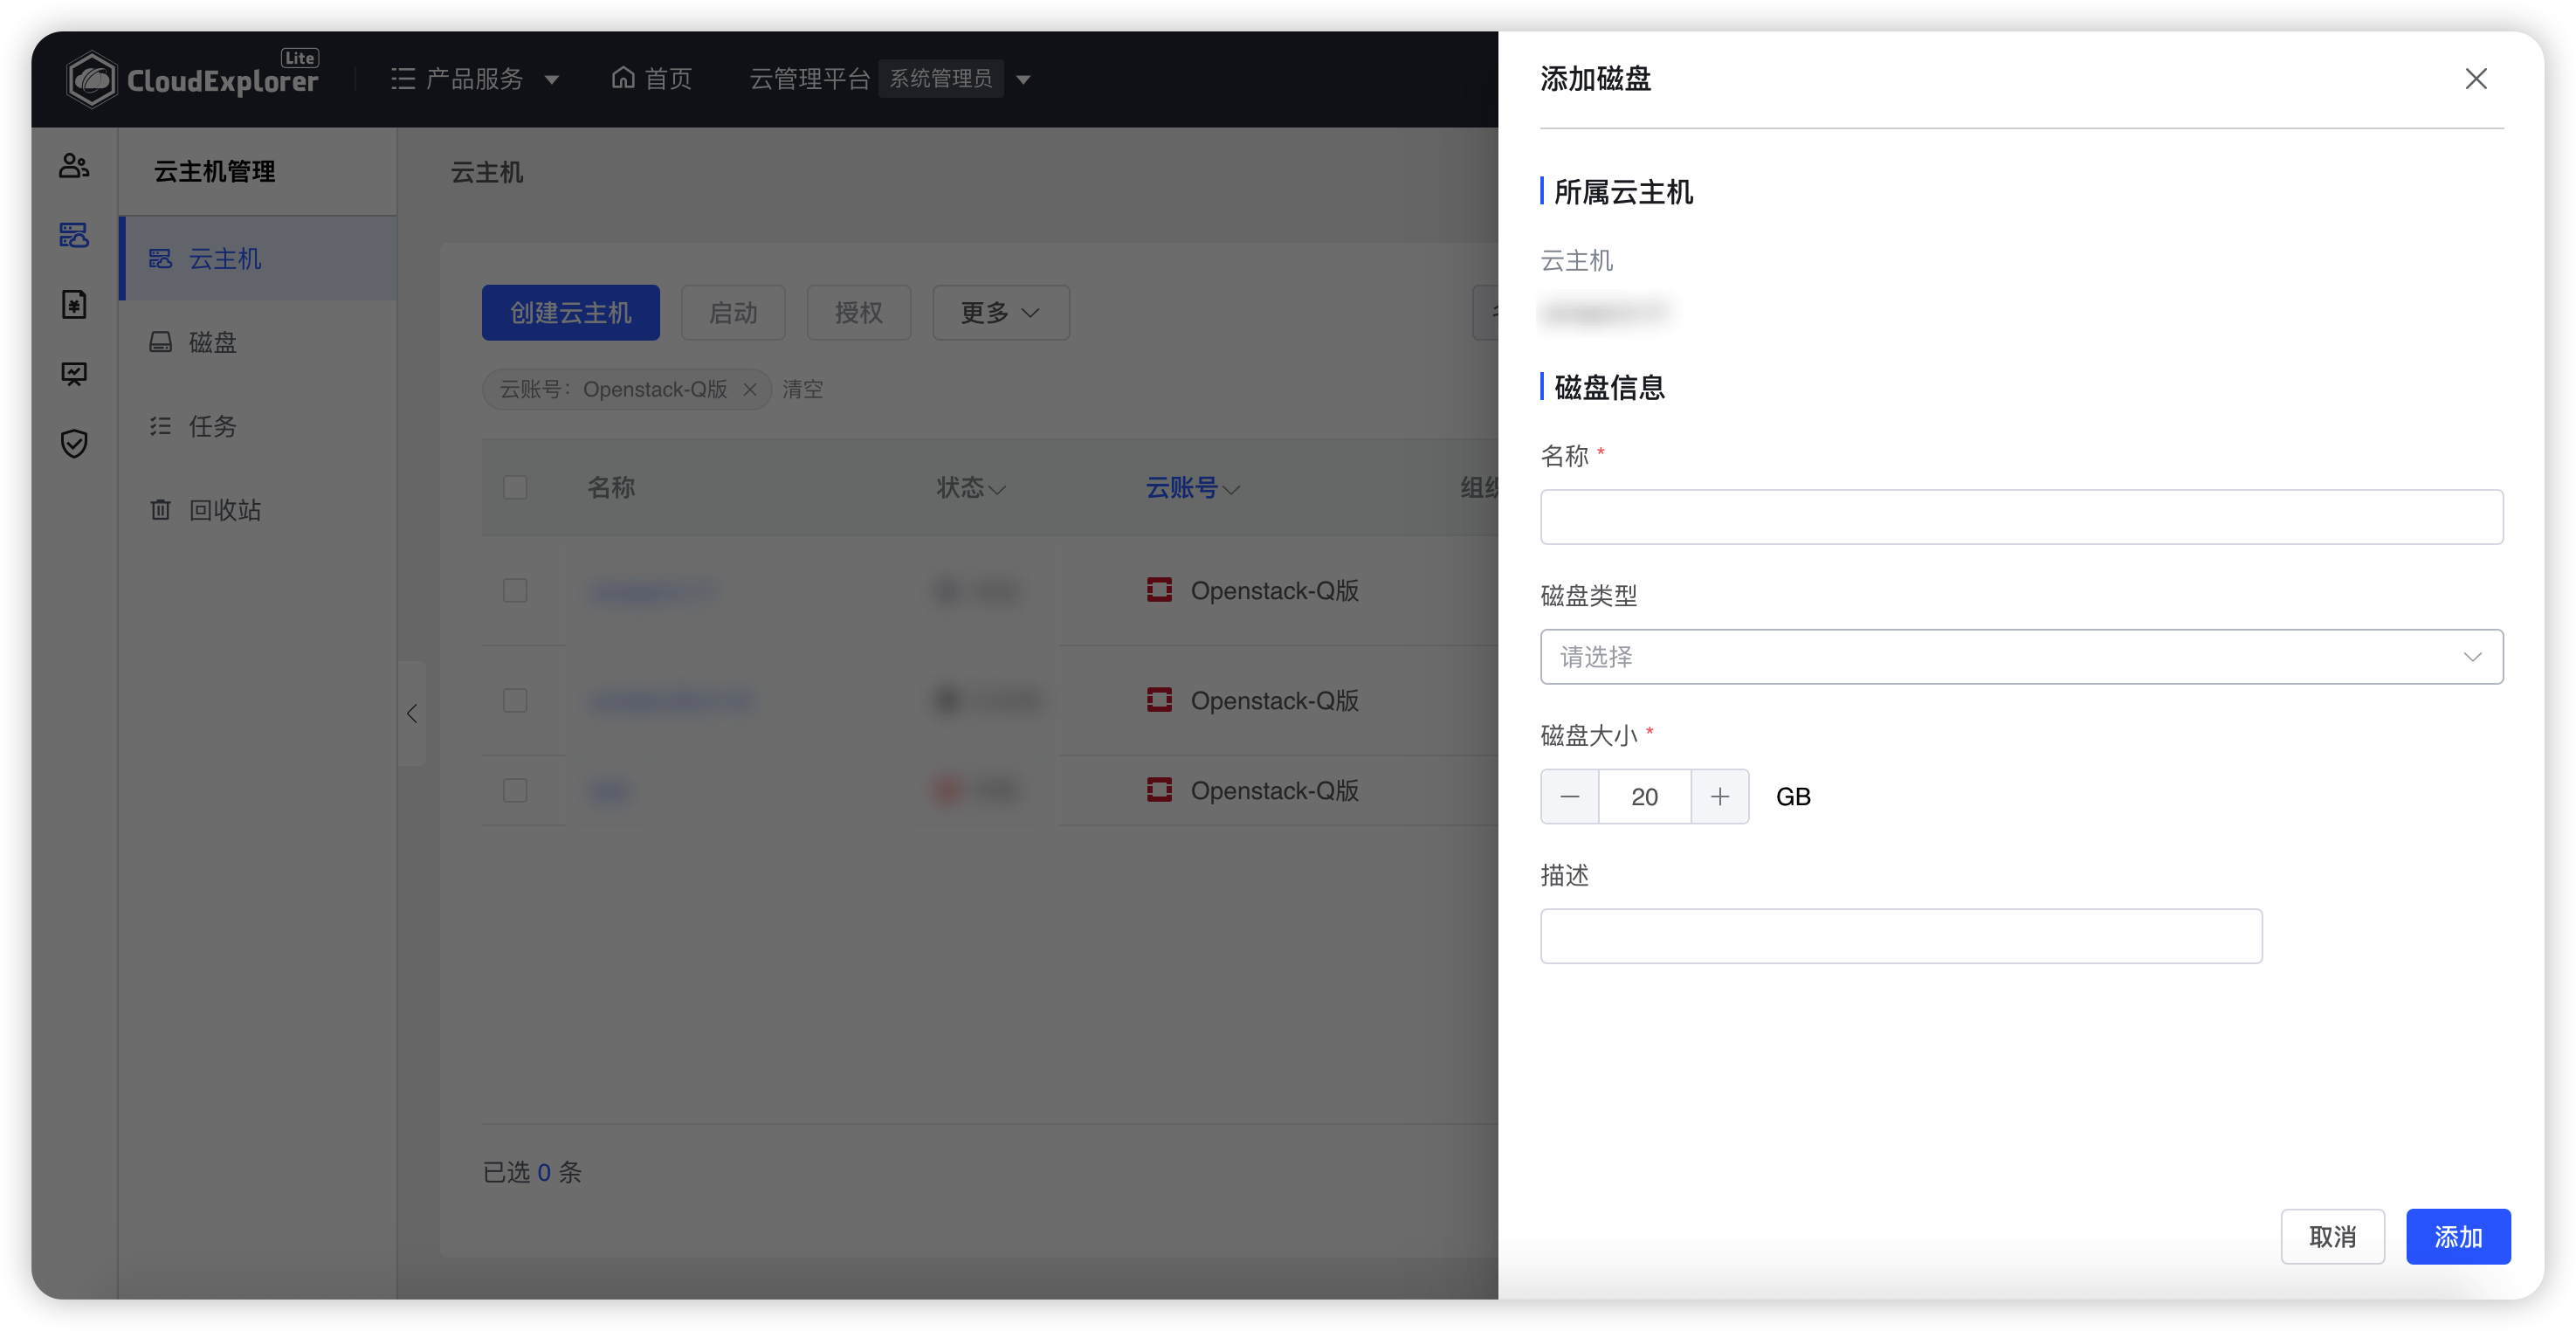Open the monitoring chart sidebar icon
The height and width of the screenshot is (1331, 2576).
(x=74, y=373)
